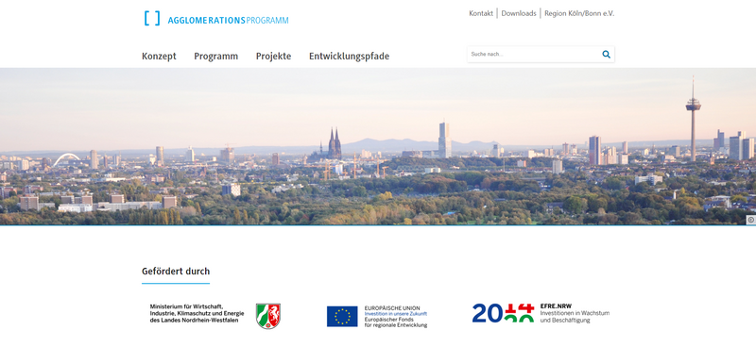Viewport: 756px width, 363px height.
Task: Click the EFRE.NRW 2020 logo graphic
Action: click(x=504, y=312)
